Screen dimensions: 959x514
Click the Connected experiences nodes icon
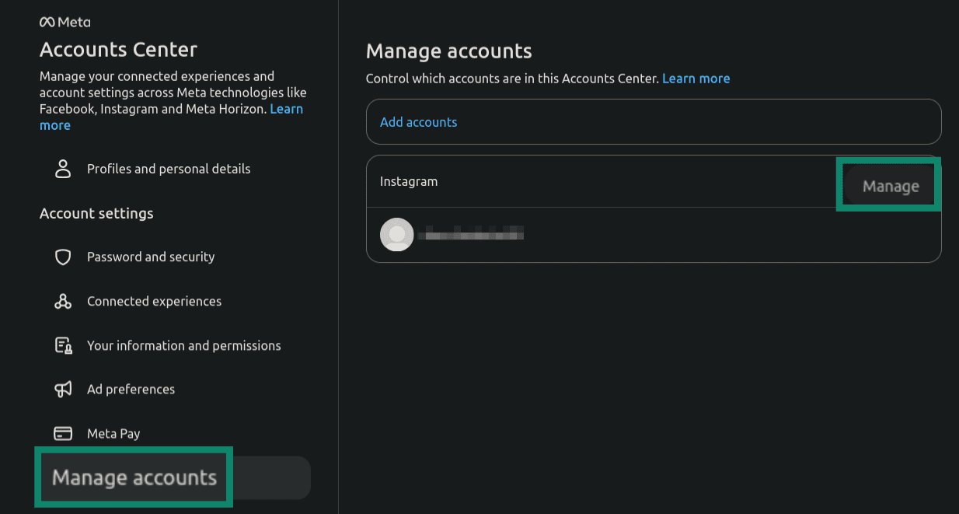[x=63, y=301]
